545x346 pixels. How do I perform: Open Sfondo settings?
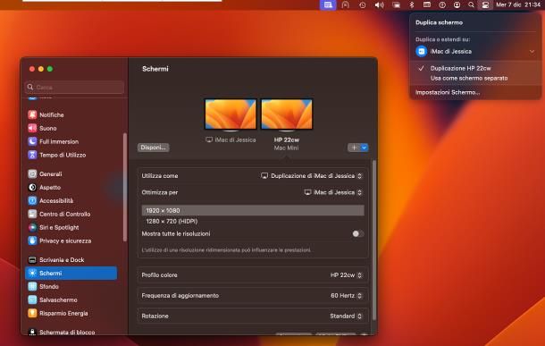[71, 286]
